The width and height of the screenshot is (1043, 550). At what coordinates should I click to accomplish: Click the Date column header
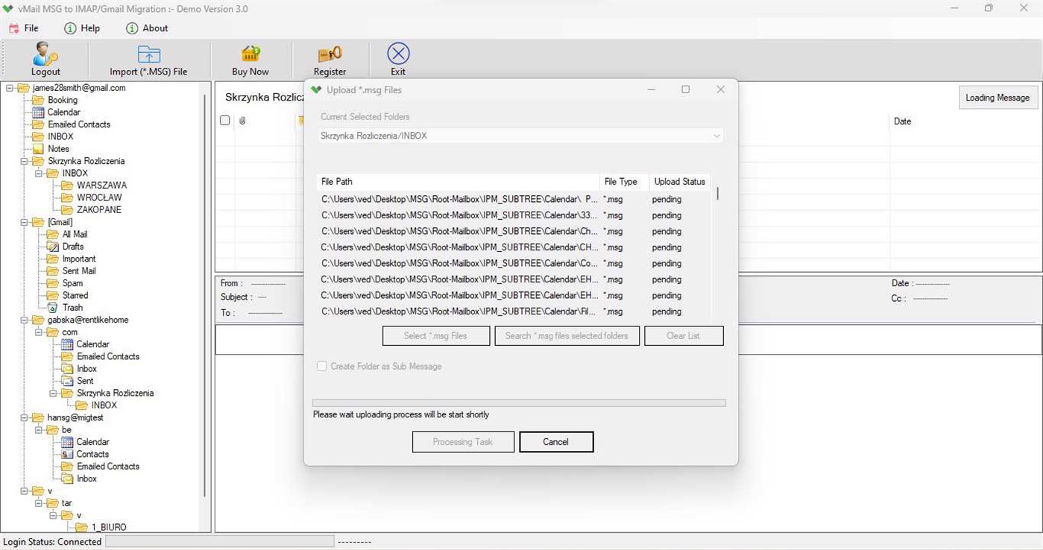click(x=902, y=121)
